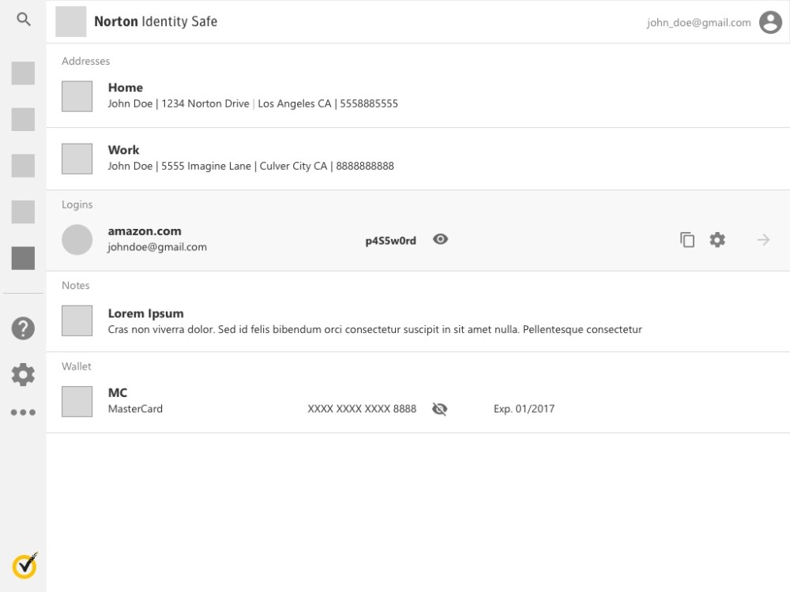Screen dimensions: 790x592
Task: Open amazon.com login using arrow
Action: [763, 240]
